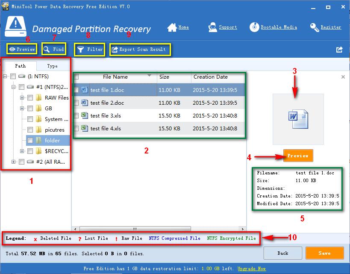The width and height of the screenshot is (350, 274).
Task: Click the share icon at toolbar right
Action: [x=339, y=50]
